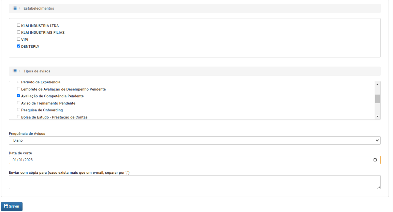Check the KLM INDUSTRIAIS FILIAS checkbox
The width and height of the screenshot is (393, 212).
click(18, 32)
